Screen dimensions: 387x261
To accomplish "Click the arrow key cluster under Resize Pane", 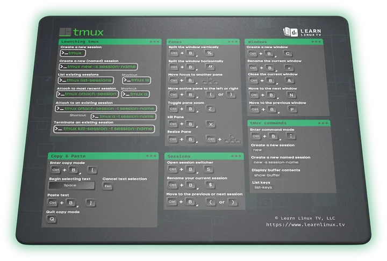I will (x=232, y=140).
